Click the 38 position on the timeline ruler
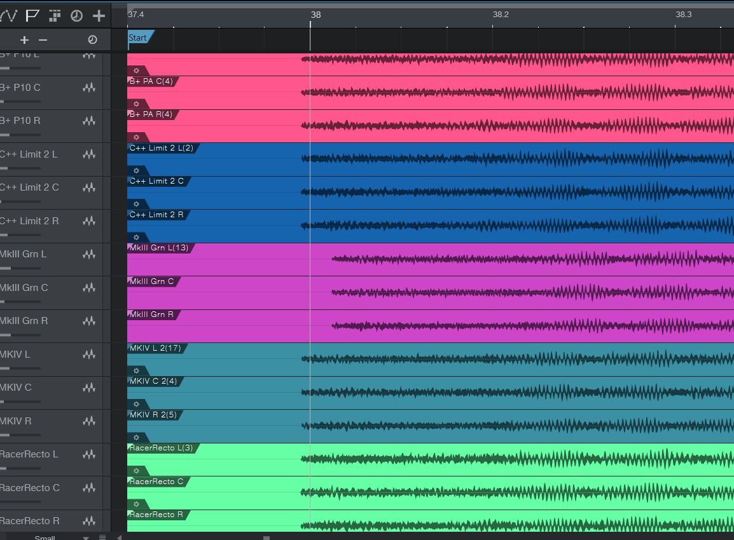The width and height of the screenshot is (734, 540). (x=315, y=15)
